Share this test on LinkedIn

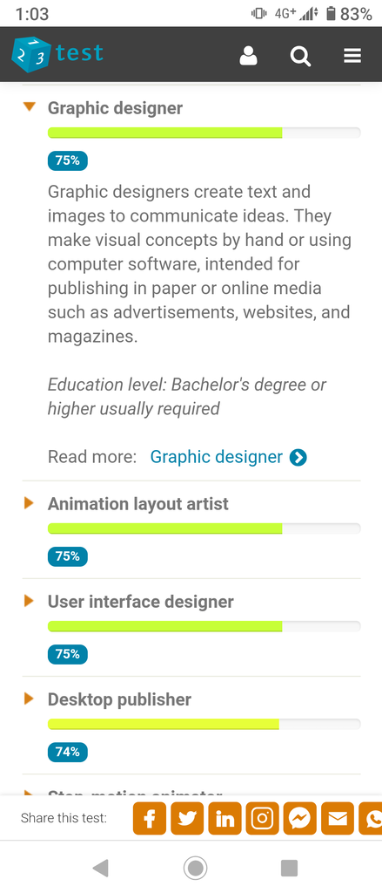pyautogui.click(x=225, y=818)
